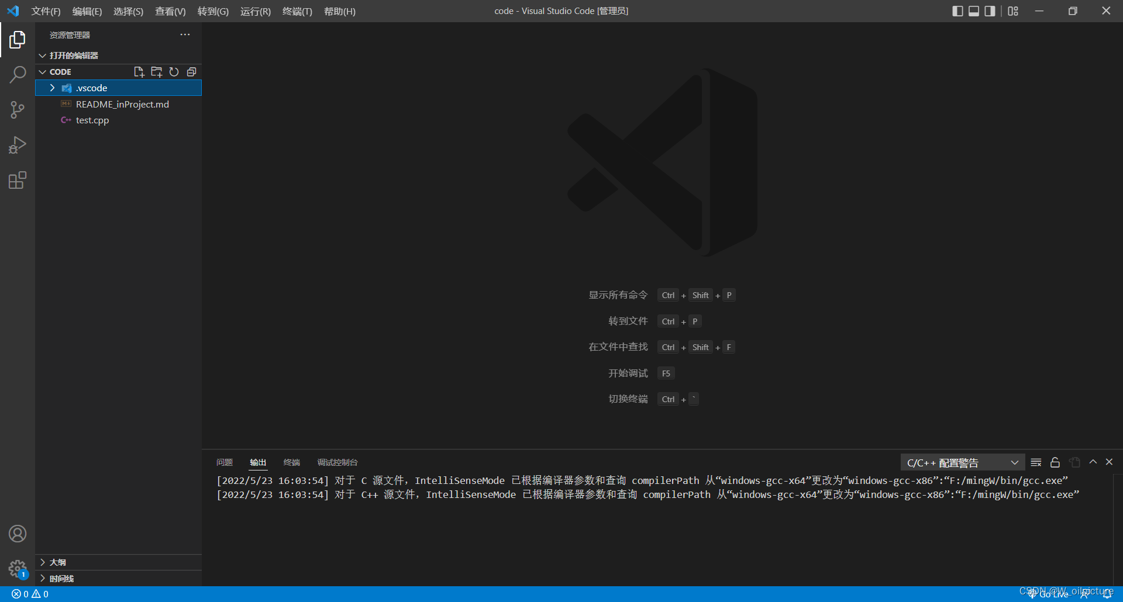Open the Source Control view
Screen dimensions: 1123x602
pyautogui.click(x=18, y=110)
